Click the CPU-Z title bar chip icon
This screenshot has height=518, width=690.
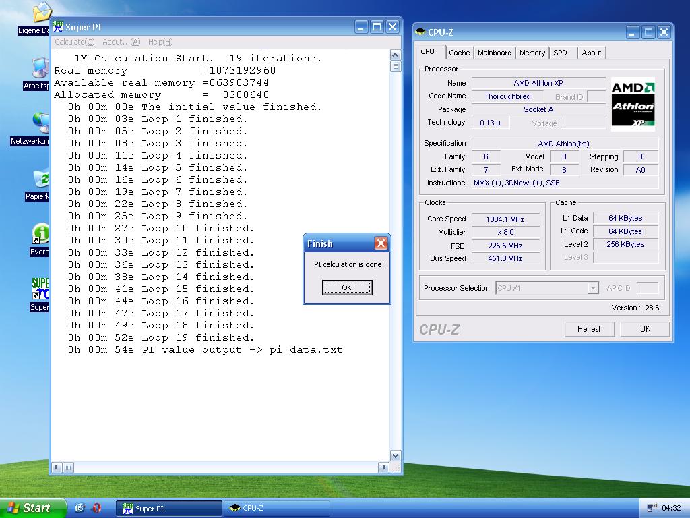click(x=420, y=32)
